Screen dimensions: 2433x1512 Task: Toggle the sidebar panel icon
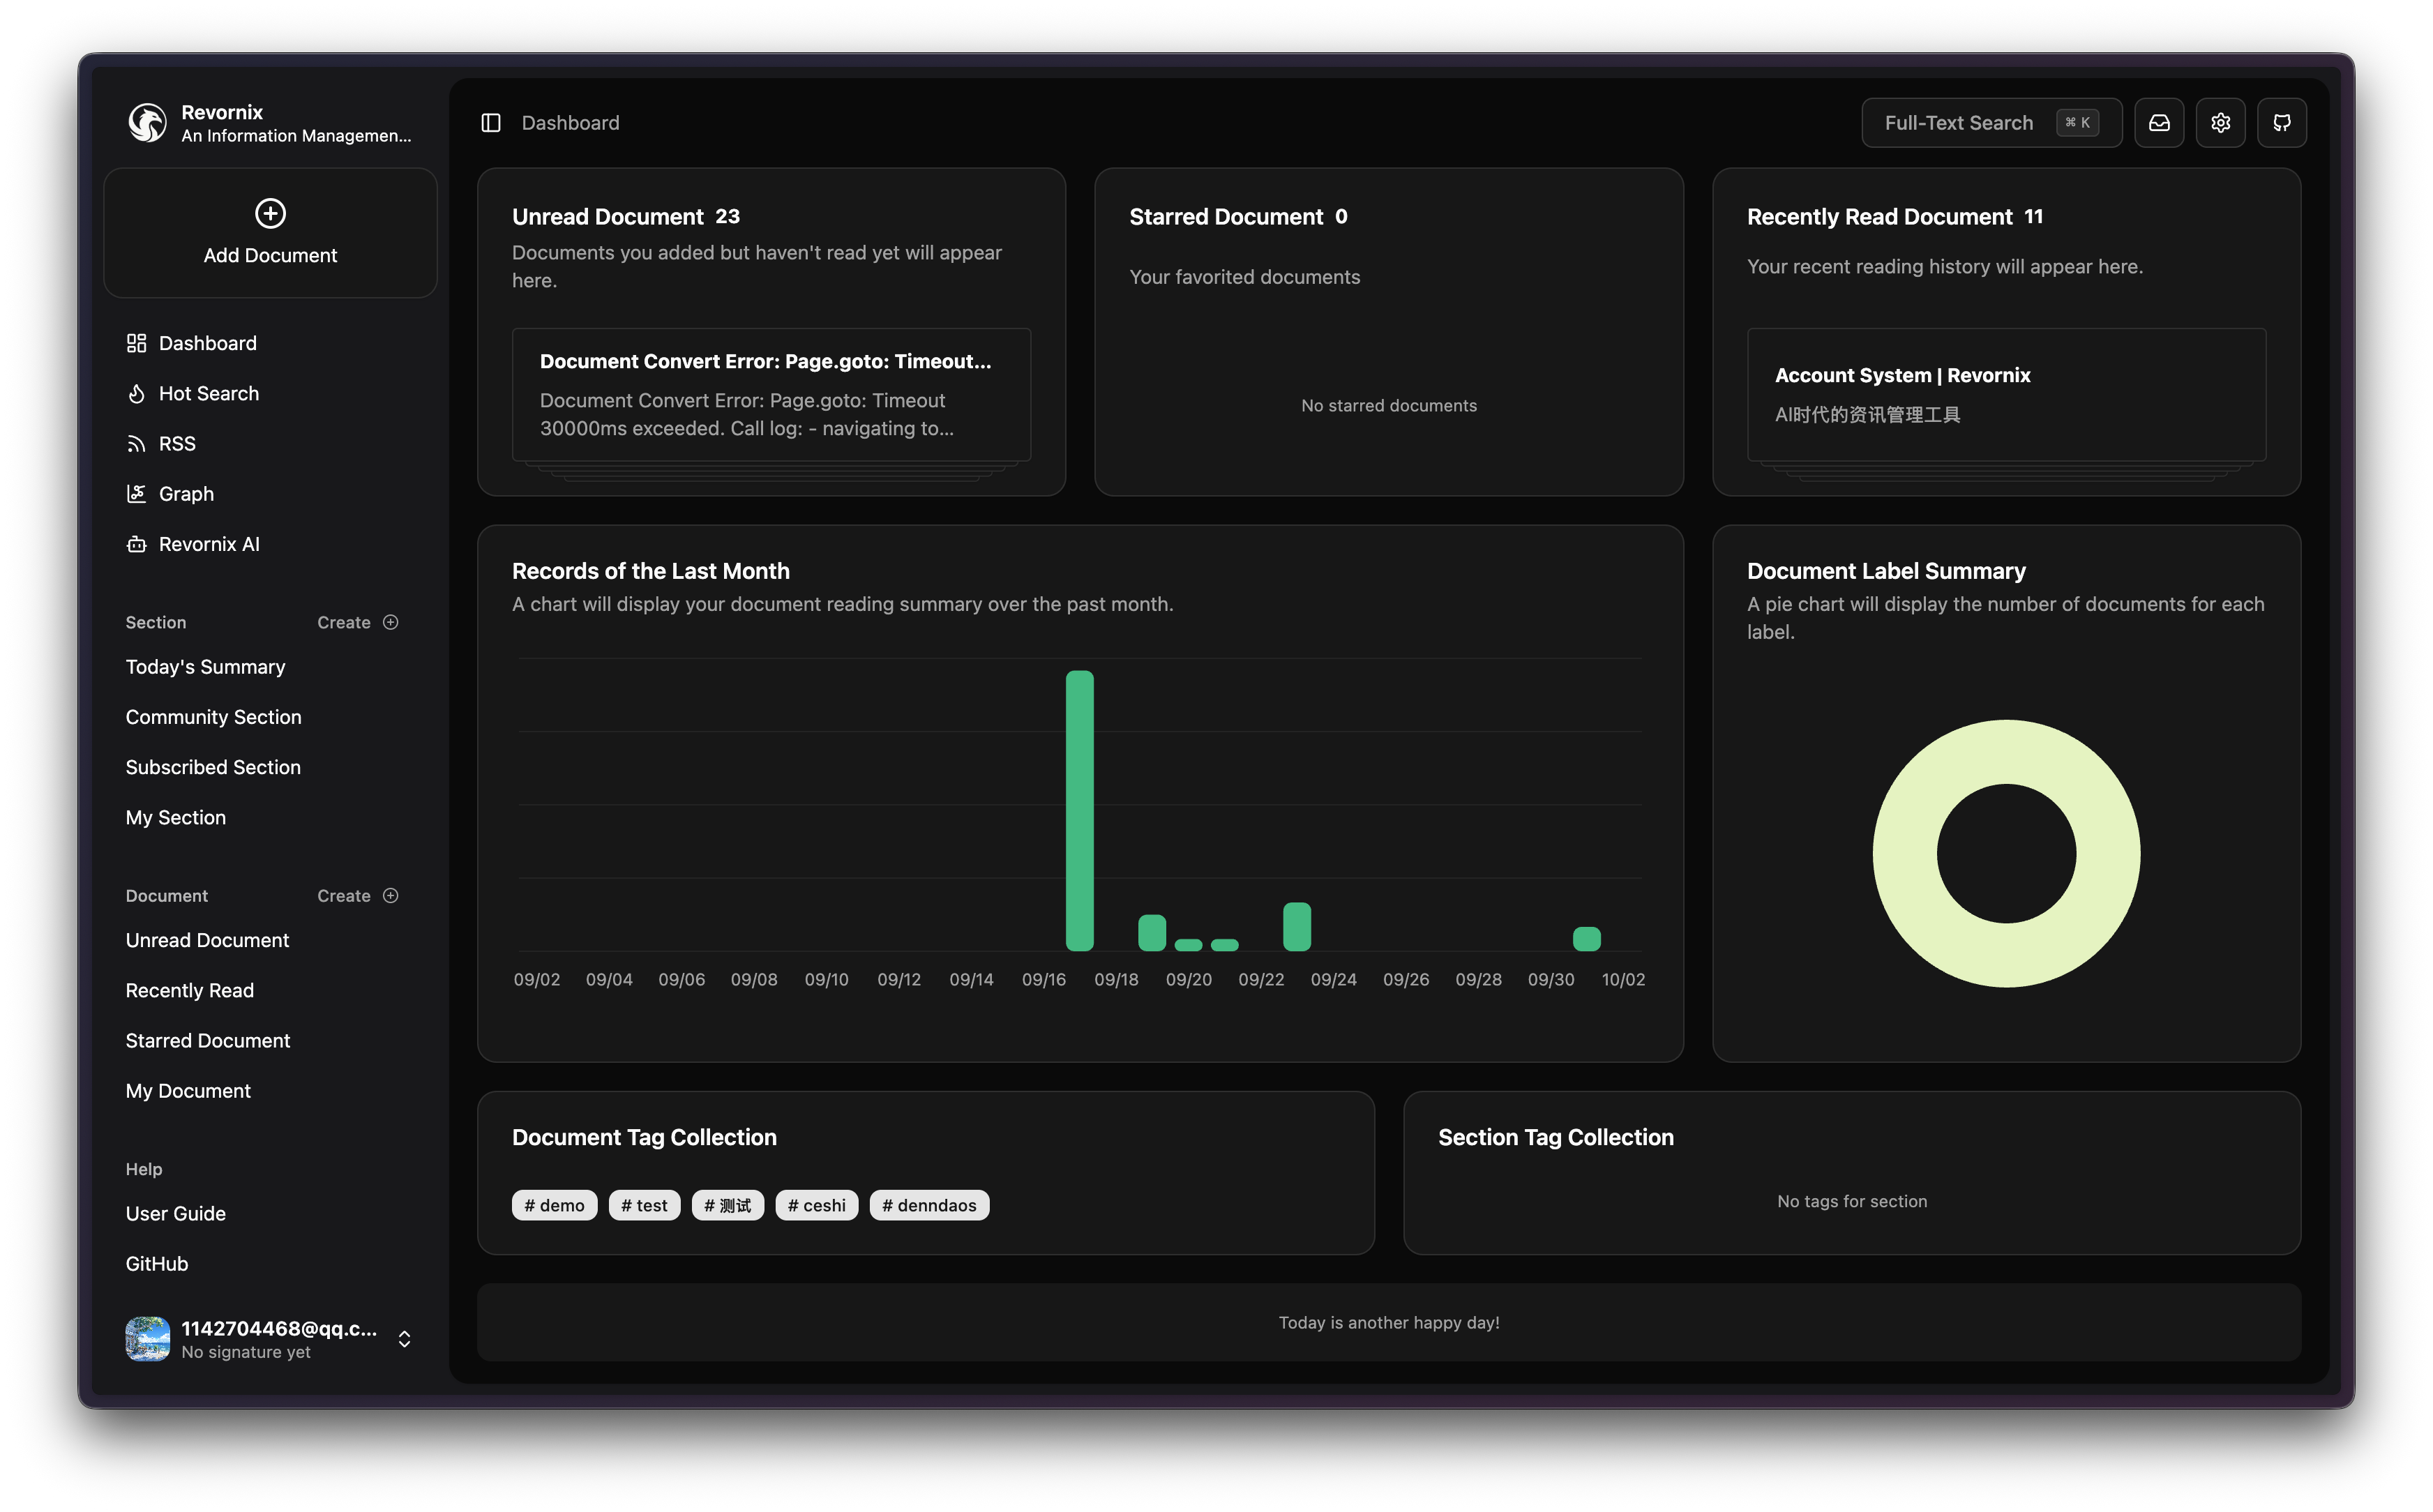pyautogui.click(x=490, y=123)
